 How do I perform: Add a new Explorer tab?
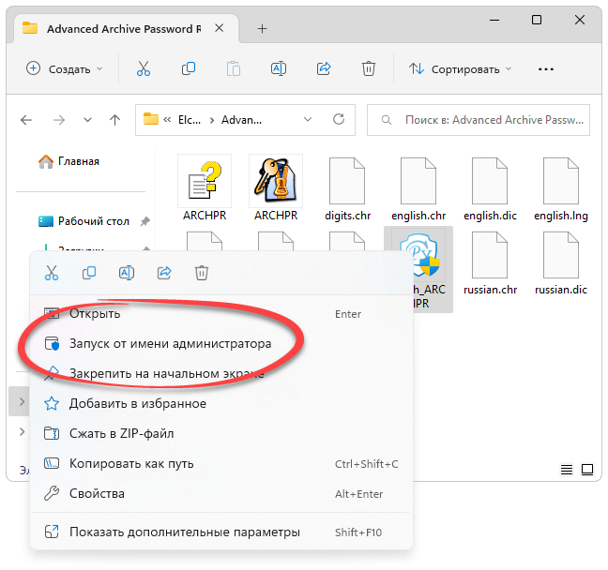pyautogui.click(x=262, y=29)
